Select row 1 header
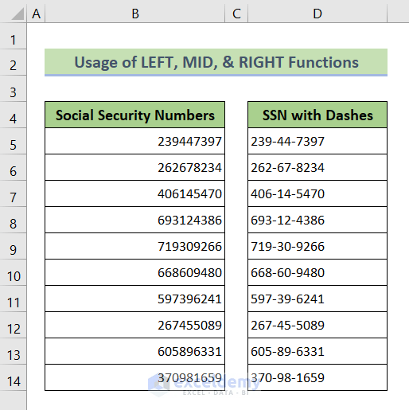This screenshot has width=409, height=410. [x=14, y=37]
